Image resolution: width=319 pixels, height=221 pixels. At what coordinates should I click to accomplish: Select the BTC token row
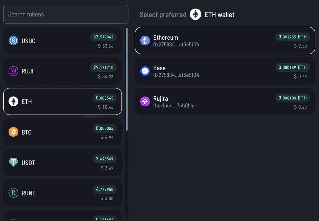pos(62,132)
